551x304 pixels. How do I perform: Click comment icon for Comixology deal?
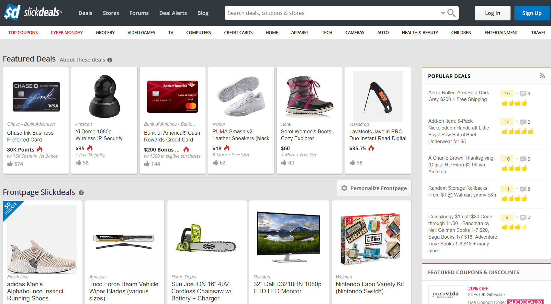523,218
